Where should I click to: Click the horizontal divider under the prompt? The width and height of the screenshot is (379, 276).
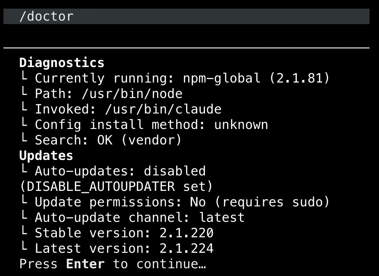(186, 48)
